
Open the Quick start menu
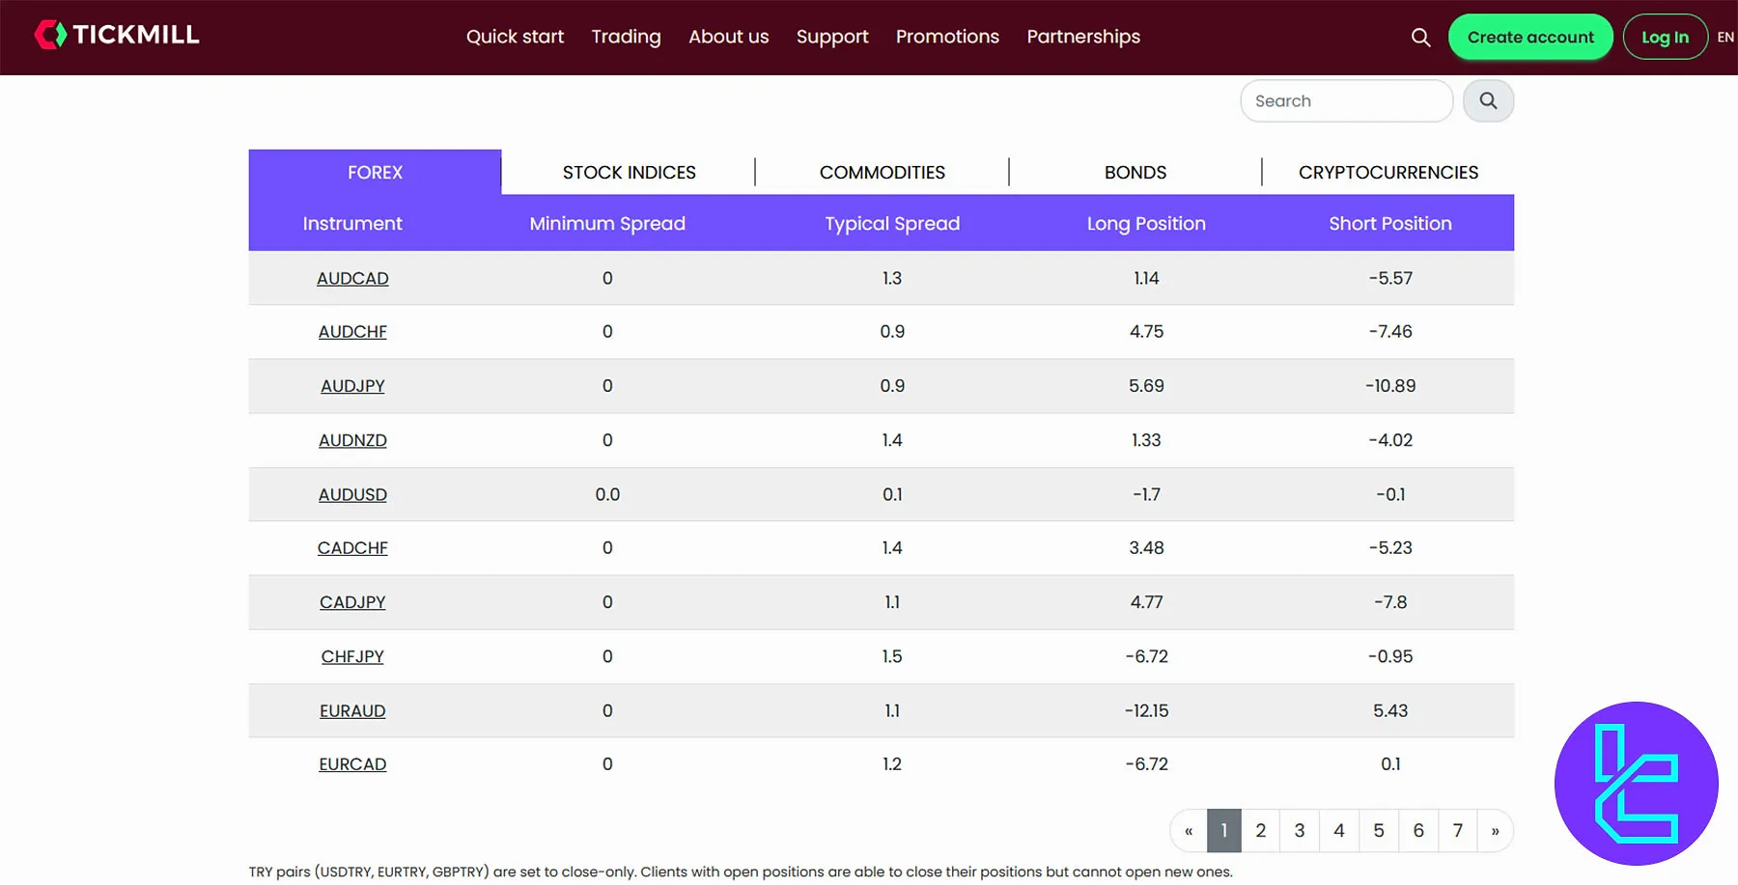pos(515,37)
